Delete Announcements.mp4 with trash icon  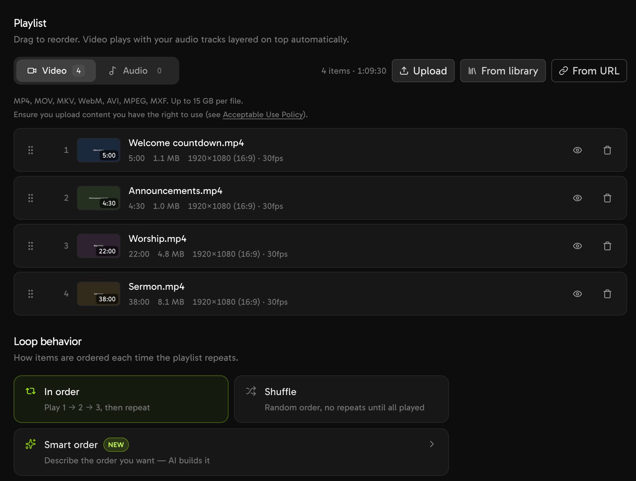point(607,198)
